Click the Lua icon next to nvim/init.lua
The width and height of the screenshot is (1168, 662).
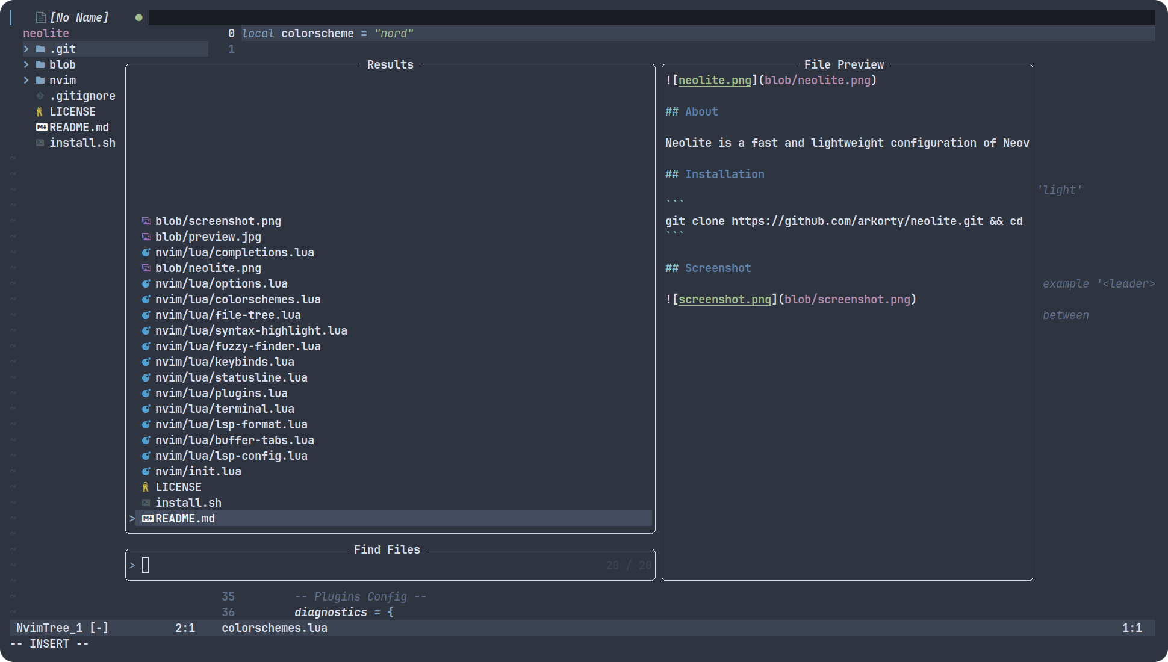point(146,471)
